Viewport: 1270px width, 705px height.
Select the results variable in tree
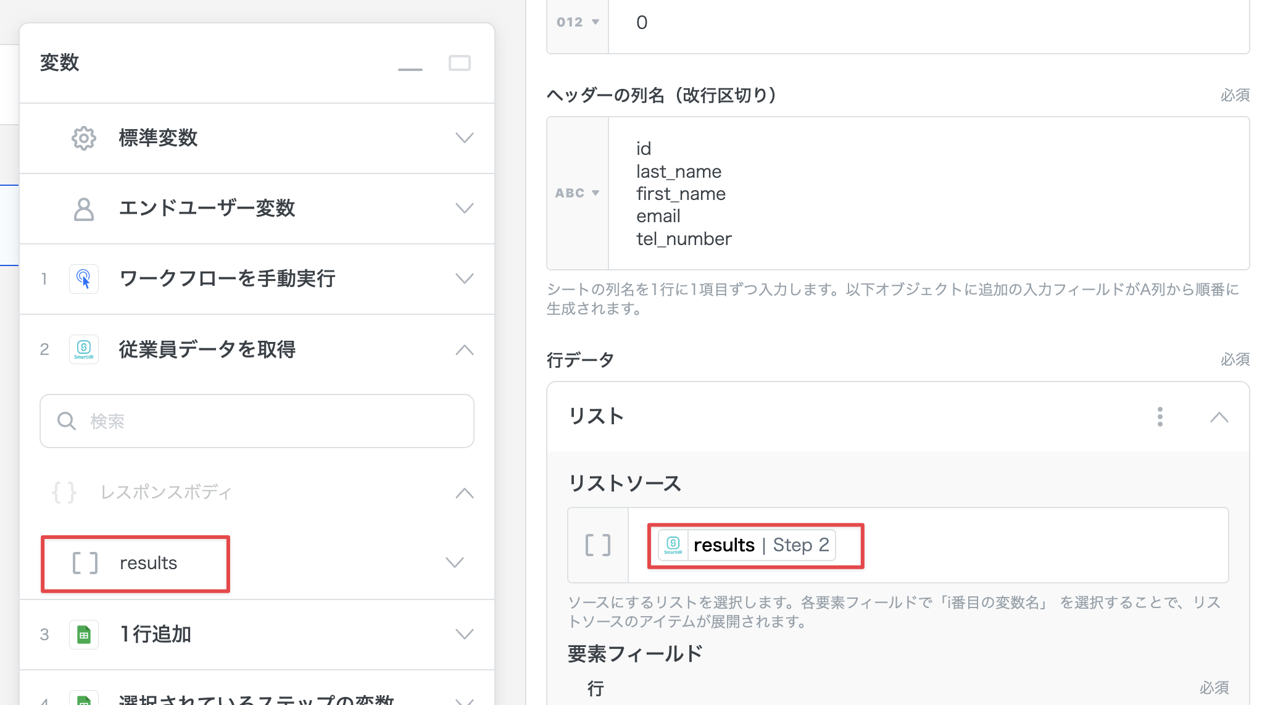pos(148,563)
